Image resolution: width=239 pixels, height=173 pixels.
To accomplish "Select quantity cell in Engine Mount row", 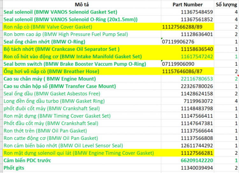I will tap(227, 79).
